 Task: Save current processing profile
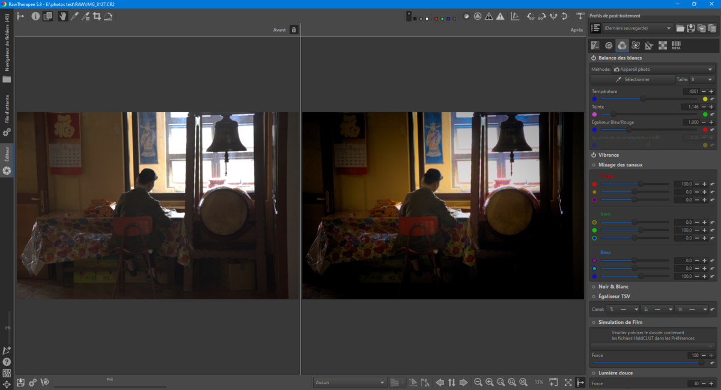691,28
